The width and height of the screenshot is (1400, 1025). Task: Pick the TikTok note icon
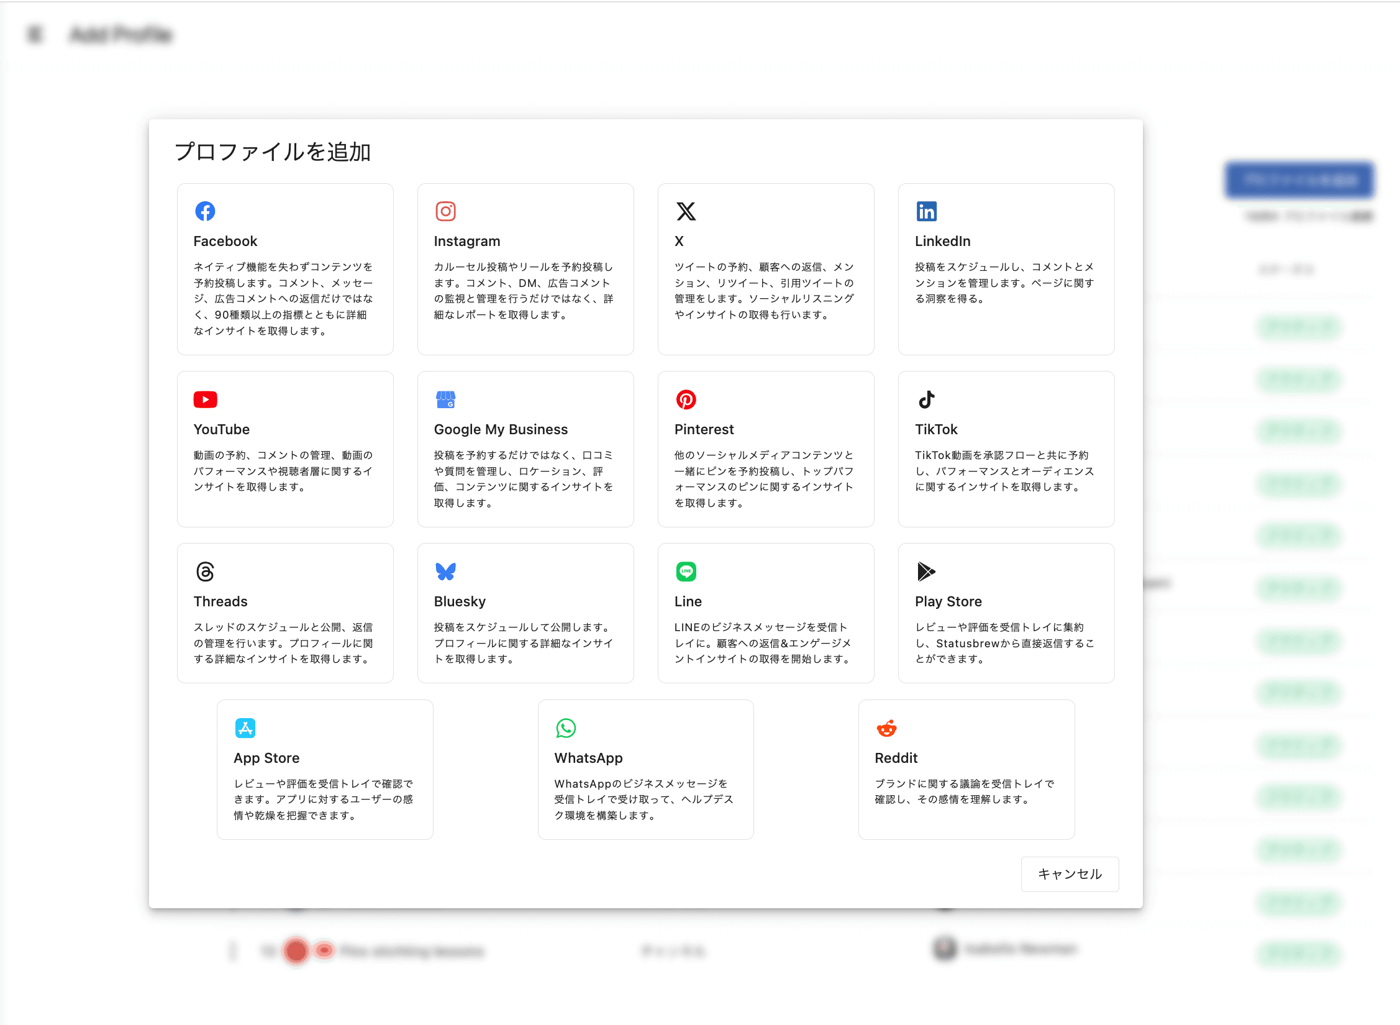pos(926,399)
